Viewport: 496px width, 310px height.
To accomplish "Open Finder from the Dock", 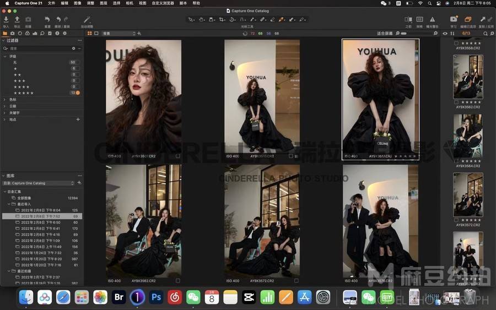I will [26, 297].
